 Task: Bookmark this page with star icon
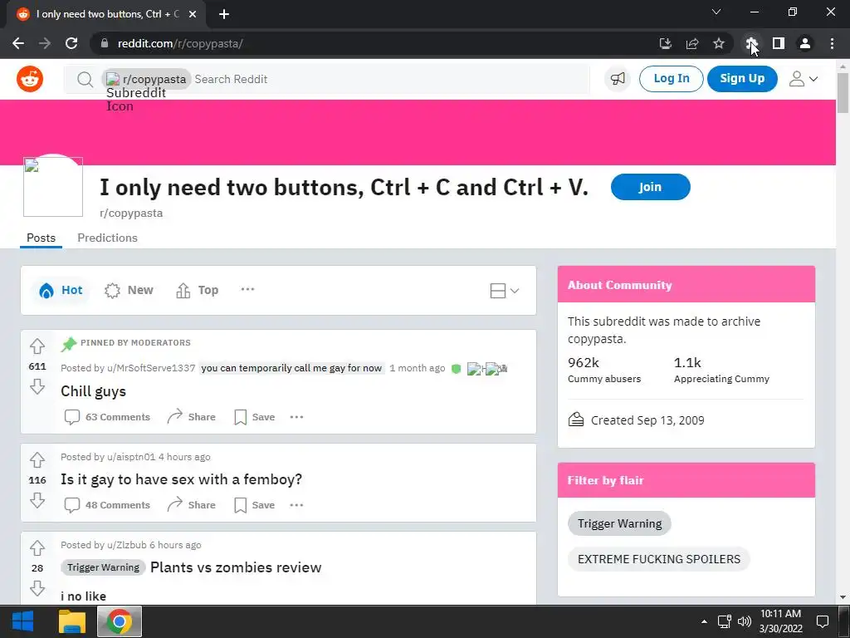(719, 43)
